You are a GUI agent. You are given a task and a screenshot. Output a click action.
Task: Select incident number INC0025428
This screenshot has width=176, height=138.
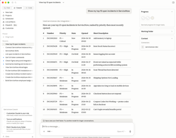click(x=52, y=46)
